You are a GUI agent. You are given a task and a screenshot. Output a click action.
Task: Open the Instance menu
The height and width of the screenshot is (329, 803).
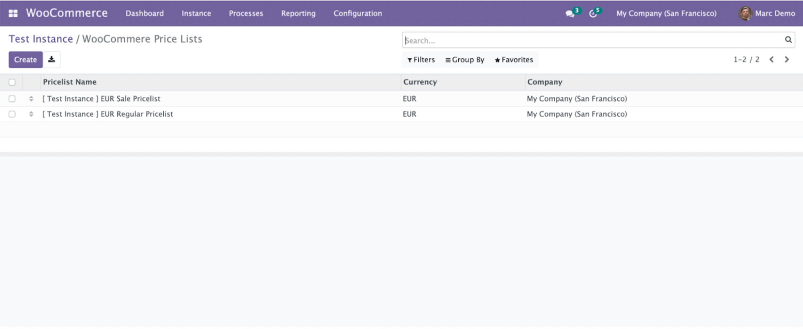196,13
